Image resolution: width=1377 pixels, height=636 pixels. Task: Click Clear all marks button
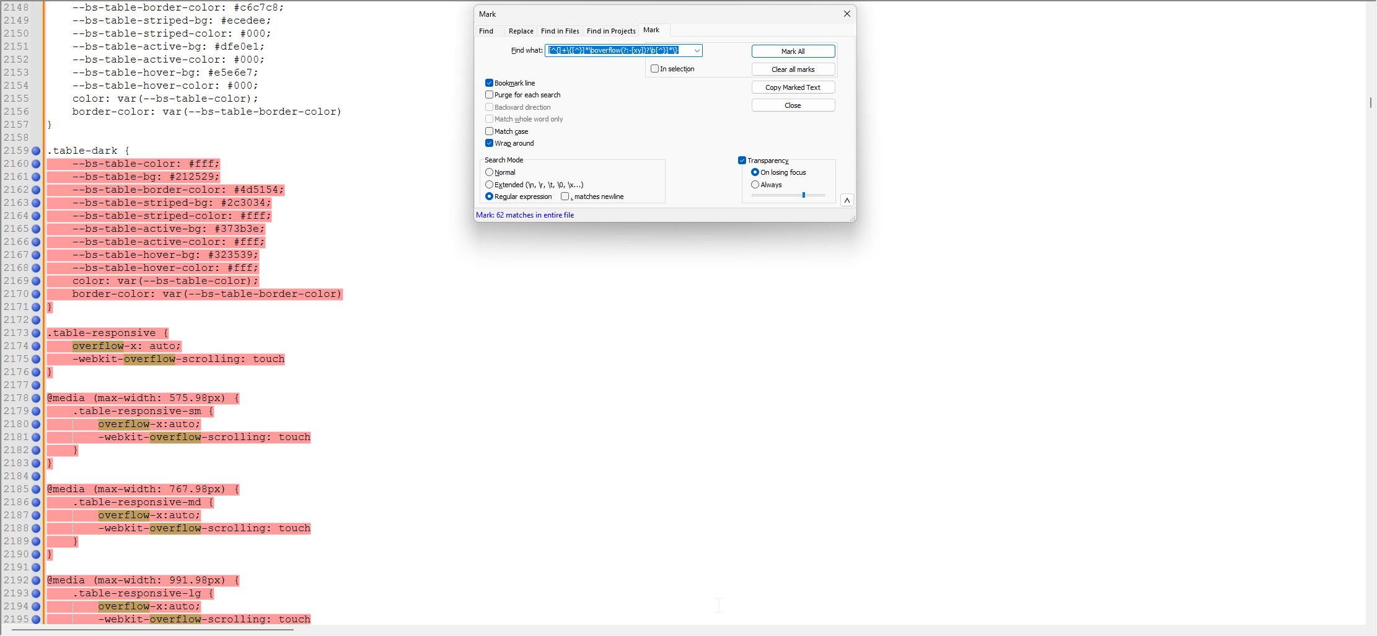(793, 69)
